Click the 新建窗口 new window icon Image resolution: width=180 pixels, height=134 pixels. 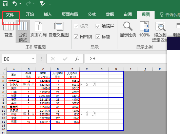[x=178, y=26]
